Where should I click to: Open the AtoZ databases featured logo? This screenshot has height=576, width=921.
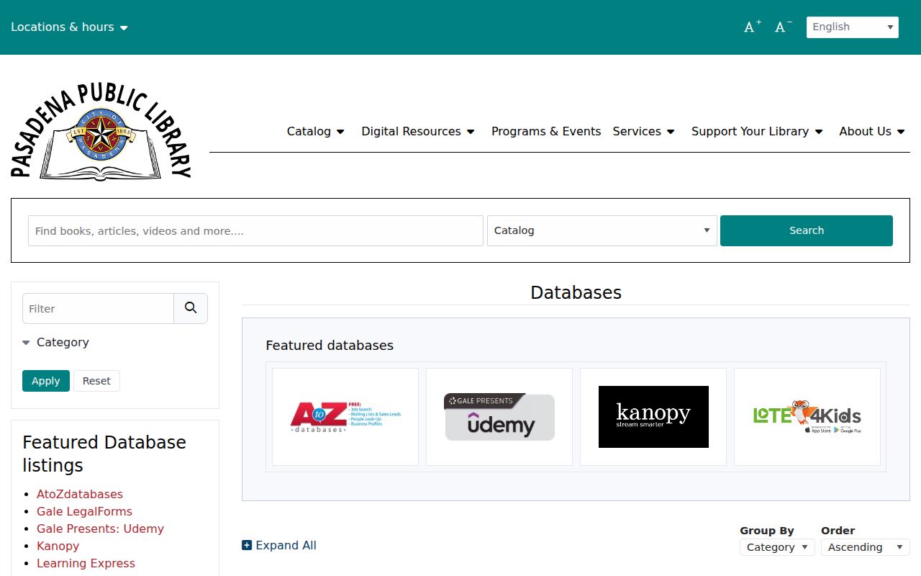coord(345,417)
